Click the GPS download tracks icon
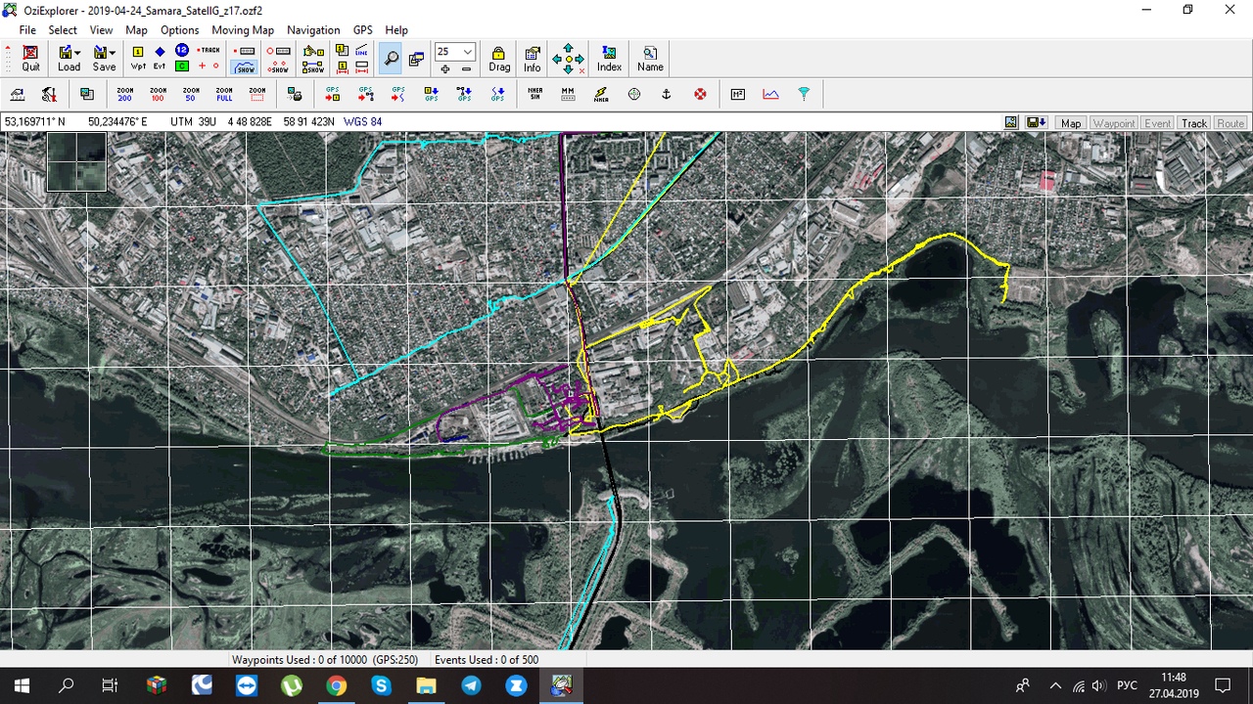This screenshot has width=1253, height=704. (497, 94)
